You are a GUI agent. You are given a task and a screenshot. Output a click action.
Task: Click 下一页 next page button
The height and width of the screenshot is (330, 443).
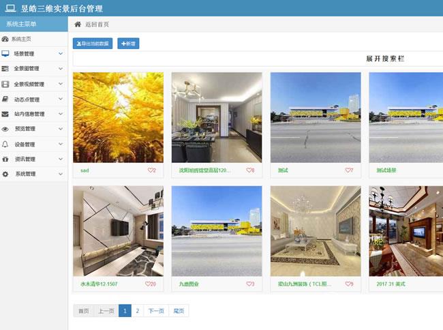click(156, 311)
